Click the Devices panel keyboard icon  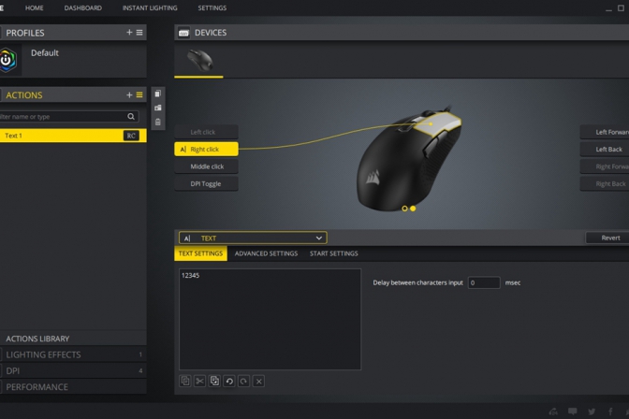click(x=183, y=33)
